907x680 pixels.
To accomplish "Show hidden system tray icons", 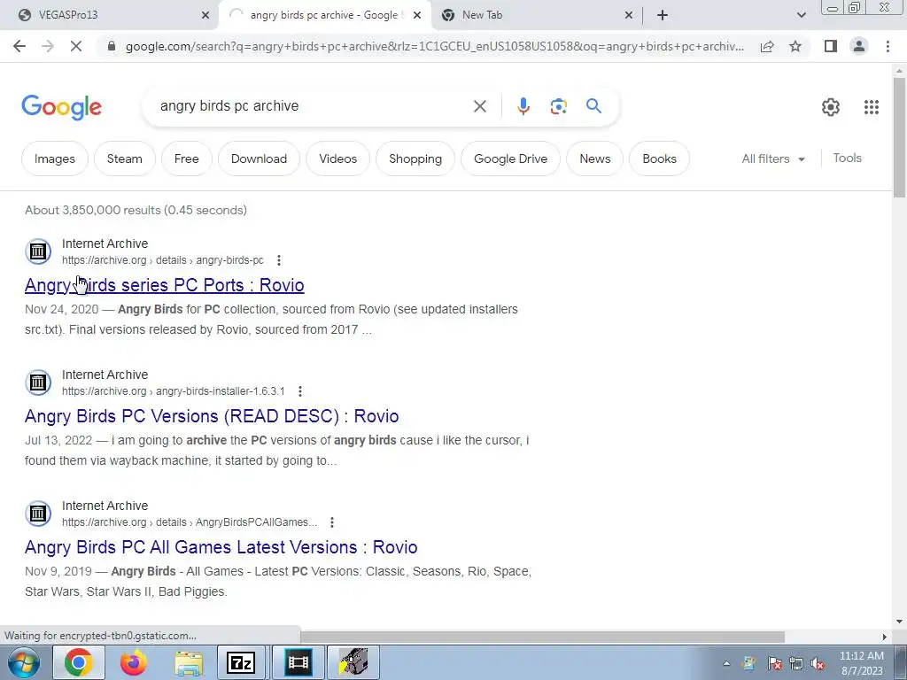I will (x=726, y=664).
